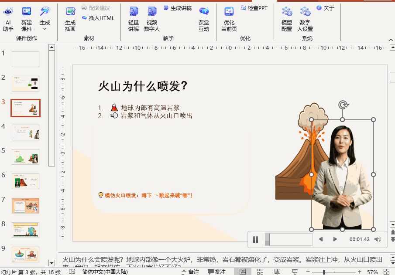Click zoom out minus button
The image size is (395, 275).
pos(308,272)
